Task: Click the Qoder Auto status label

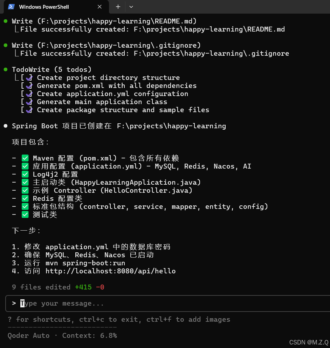Action: click(28, 335)
